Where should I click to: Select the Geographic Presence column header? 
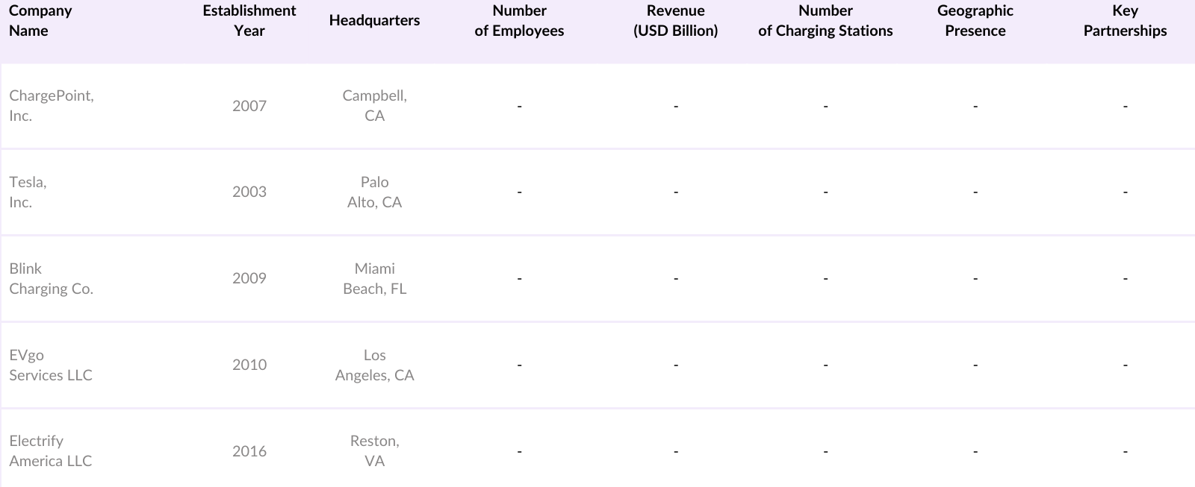[975, 21]
